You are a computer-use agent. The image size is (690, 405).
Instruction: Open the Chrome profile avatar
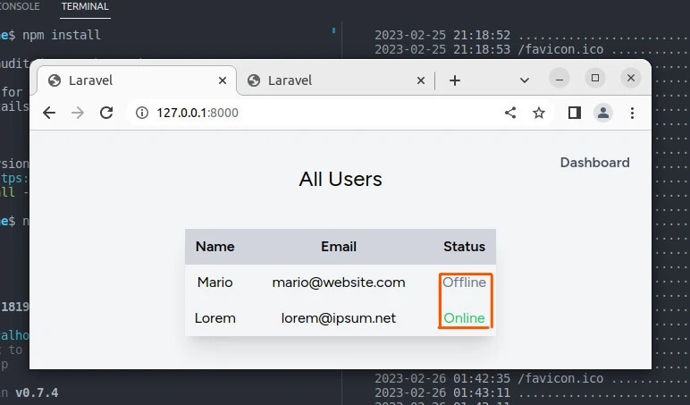click(603, 113)
